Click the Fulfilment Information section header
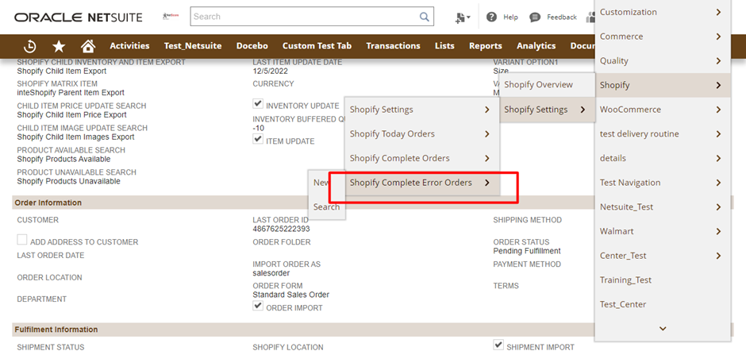The width and height of the screenshot is (746, 351). (56, 330)
